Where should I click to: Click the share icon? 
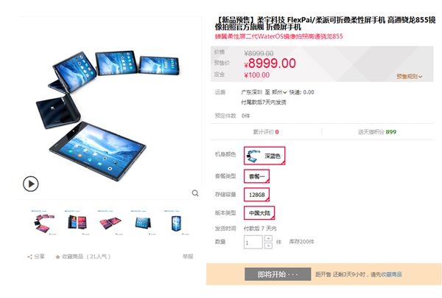point(29,257)
